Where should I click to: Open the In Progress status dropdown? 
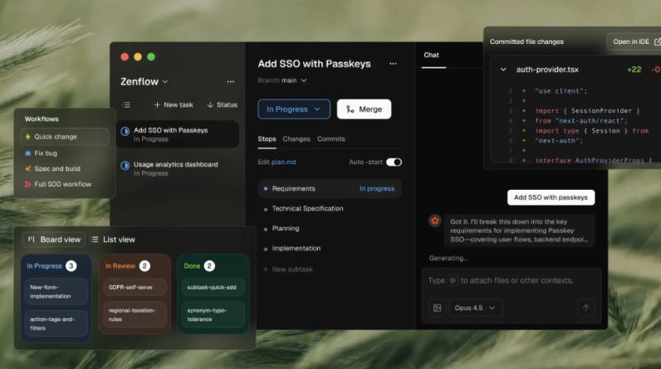293,109
